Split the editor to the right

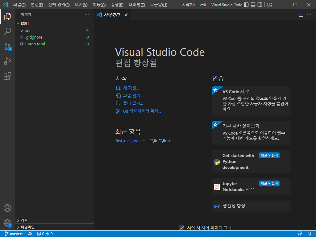pos(301,15)
